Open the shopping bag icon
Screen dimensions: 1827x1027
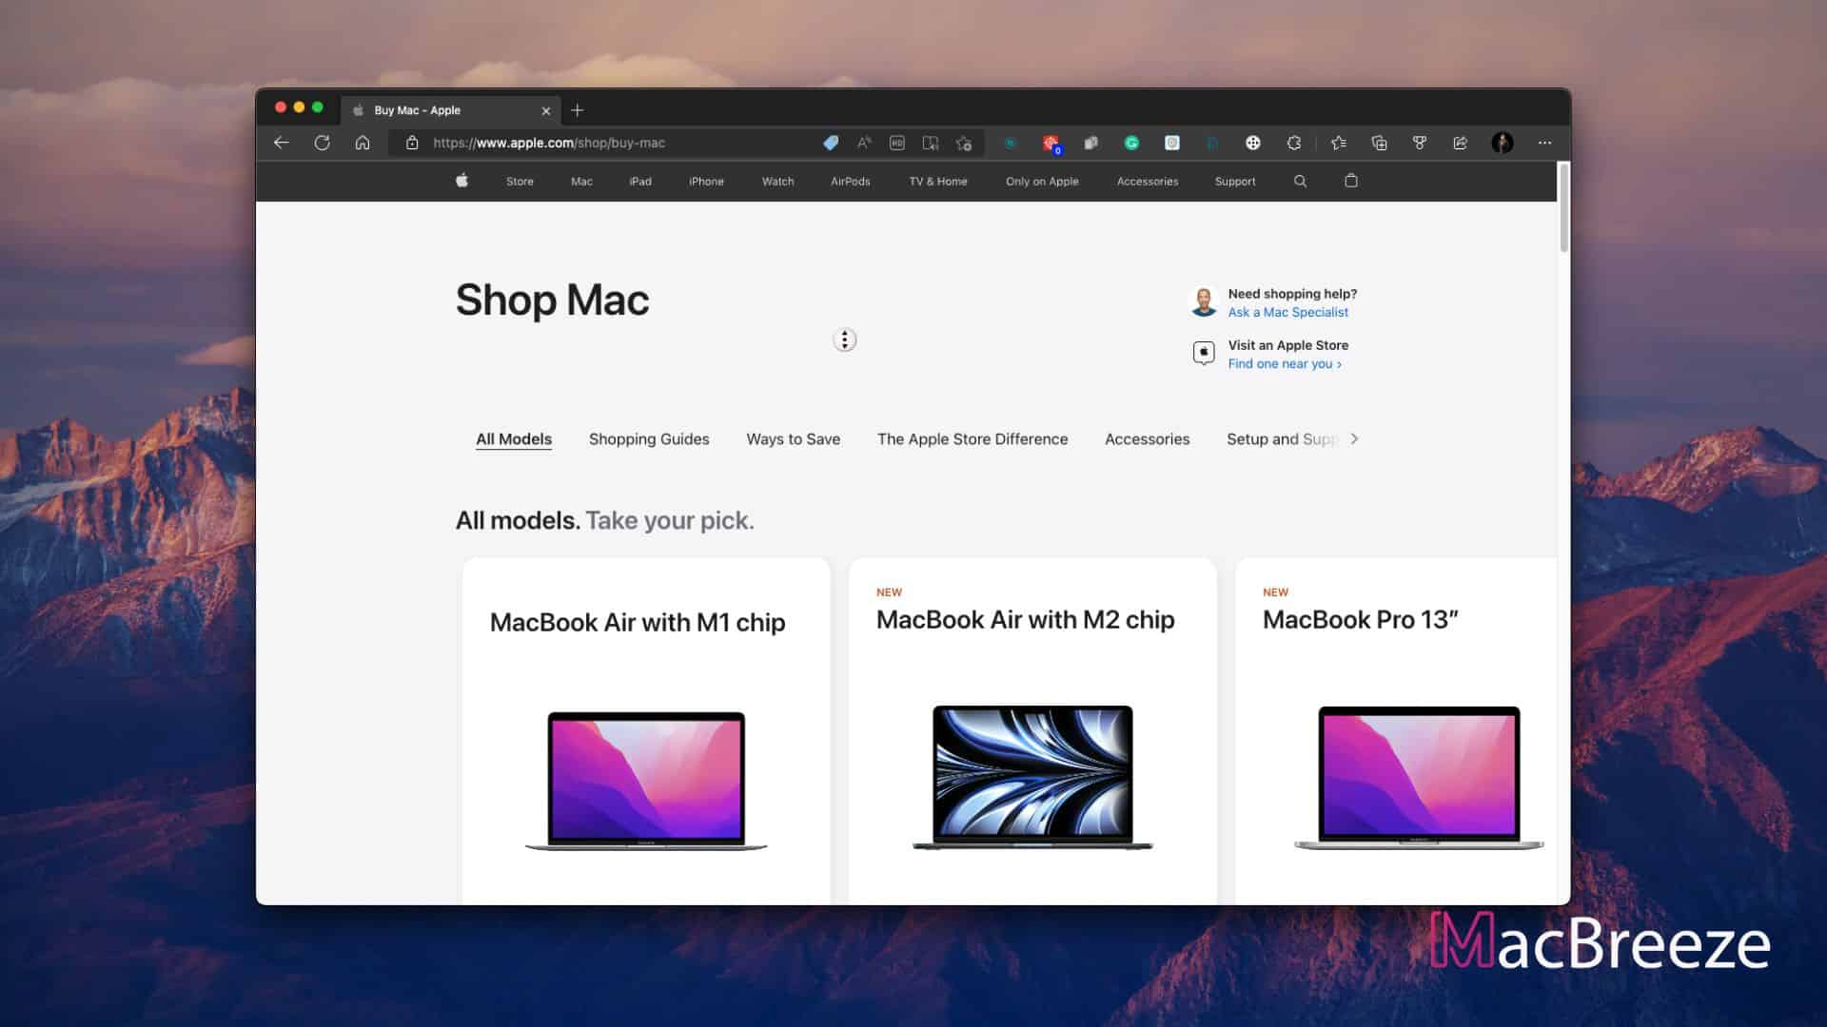(x=1350, y=181)
